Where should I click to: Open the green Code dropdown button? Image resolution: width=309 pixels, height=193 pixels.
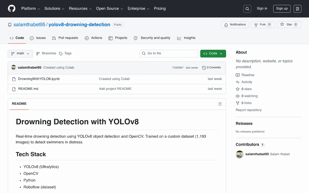(213, 54)
